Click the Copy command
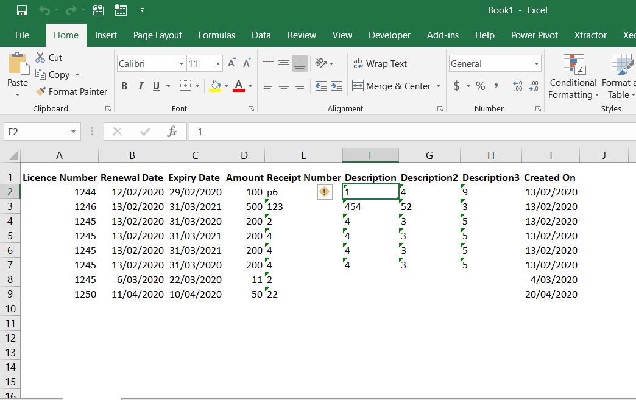The height and width of the screenshot is (400, 636). (x=57, y=74)
